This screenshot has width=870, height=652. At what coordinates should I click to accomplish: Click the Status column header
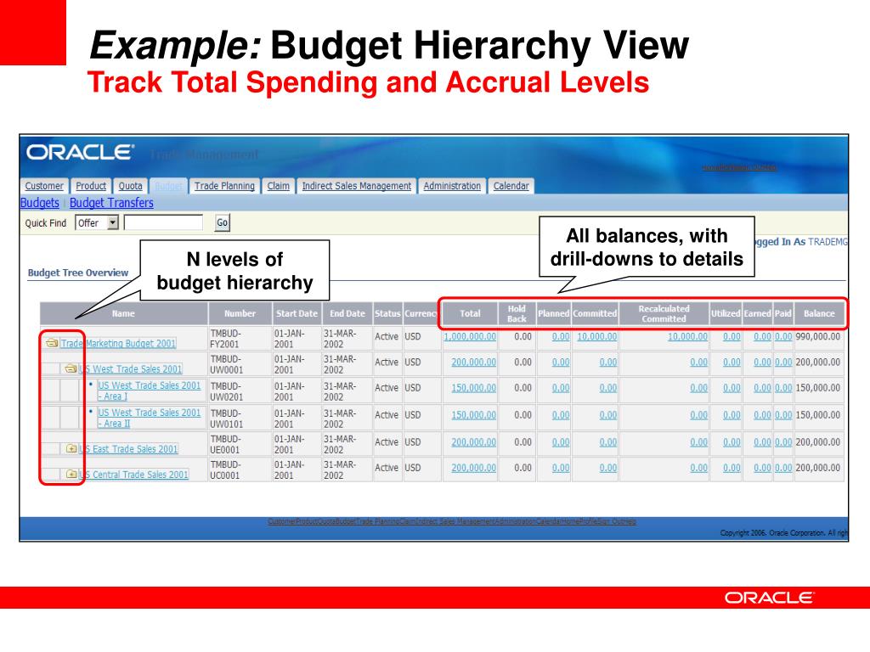(387, 313)
